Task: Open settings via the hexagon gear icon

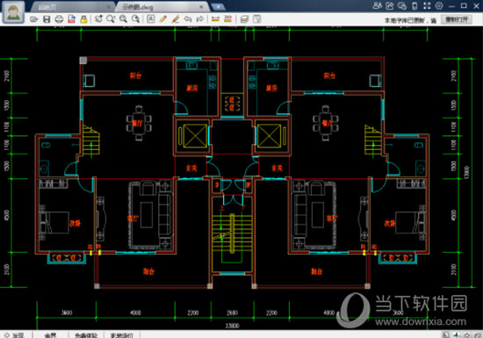Action: pos(439,5)
